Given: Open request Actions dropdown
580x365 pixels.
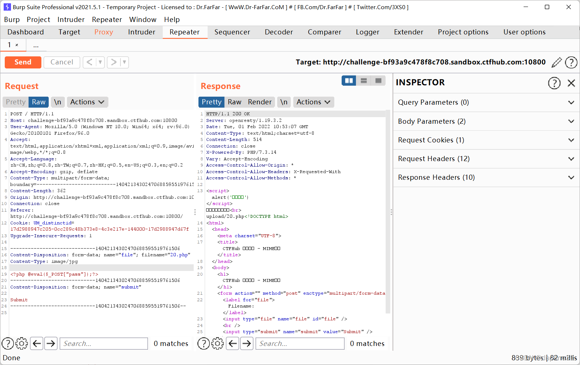Looking at the screenshot, I should tap(87, 102).
